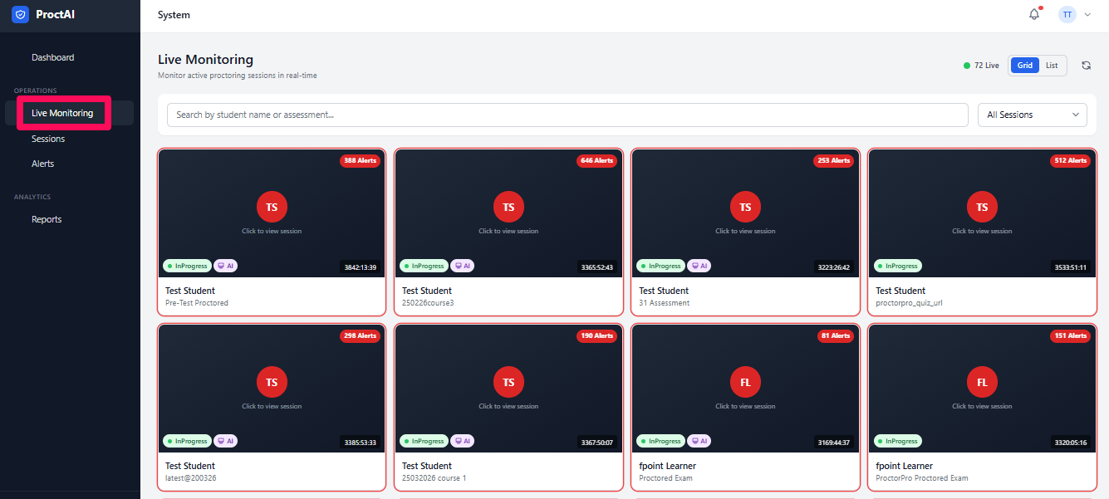Click the TS avatar on the 646 Alerts card
Screen dimensions: 1109x499
[x=508, y=207]
